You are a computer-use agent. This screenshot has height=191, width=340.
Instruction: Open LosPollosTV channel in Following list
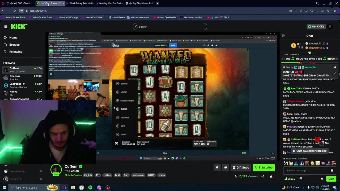[x=23, y=85]
